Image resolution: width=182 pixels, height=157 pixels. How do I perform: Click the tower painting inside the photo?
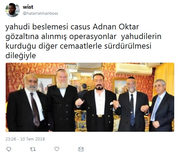45,84
